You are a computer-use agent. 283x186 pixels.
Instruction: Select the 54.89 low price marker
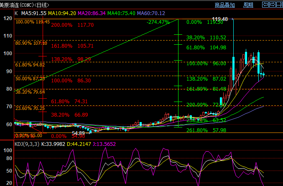tap(77, 133)
